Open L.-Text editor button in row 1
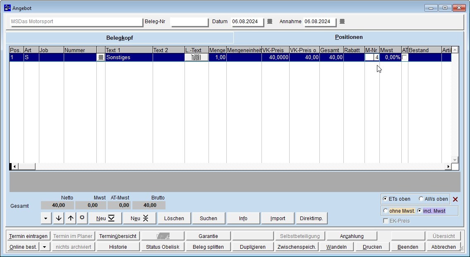The width and height of the screenshot is (470, 257). coord(197,57)
